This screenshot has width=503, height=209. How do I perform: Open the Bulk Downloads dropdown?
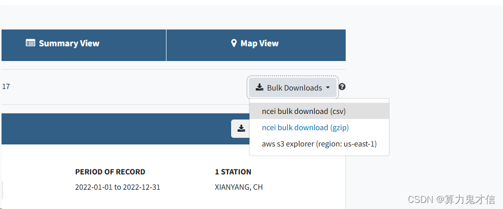[292, 87]
